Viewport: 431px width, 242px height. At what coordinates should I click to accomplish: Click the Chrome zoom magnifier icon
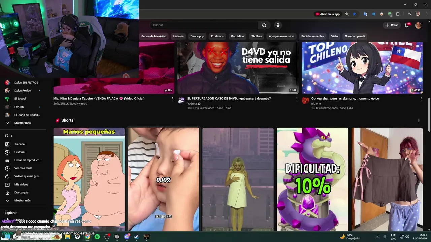[347, 14]
